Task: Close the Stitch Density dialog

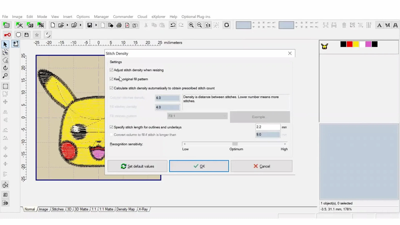Action: 290,53
